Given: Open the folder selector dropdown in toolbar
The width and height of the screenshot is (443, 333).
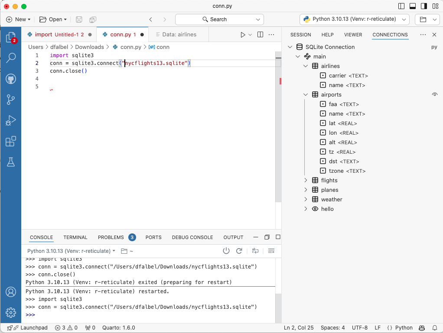Looking at the screenshot, I should pos(427,19).
